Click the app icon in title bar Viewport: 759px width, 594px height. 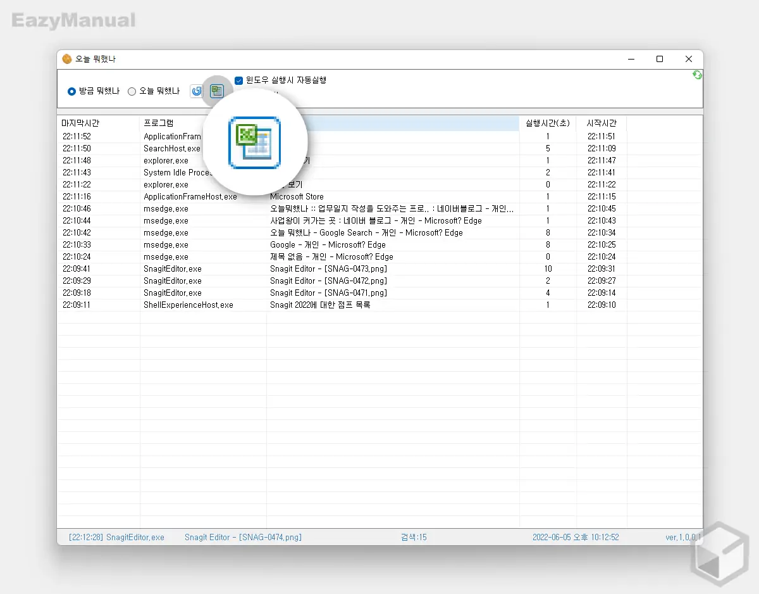(x=67, y=59)
